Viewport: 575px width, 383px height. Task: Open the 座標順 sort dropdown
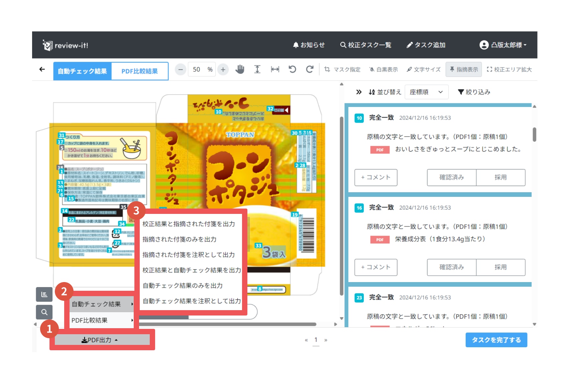(x=426, y=92)
